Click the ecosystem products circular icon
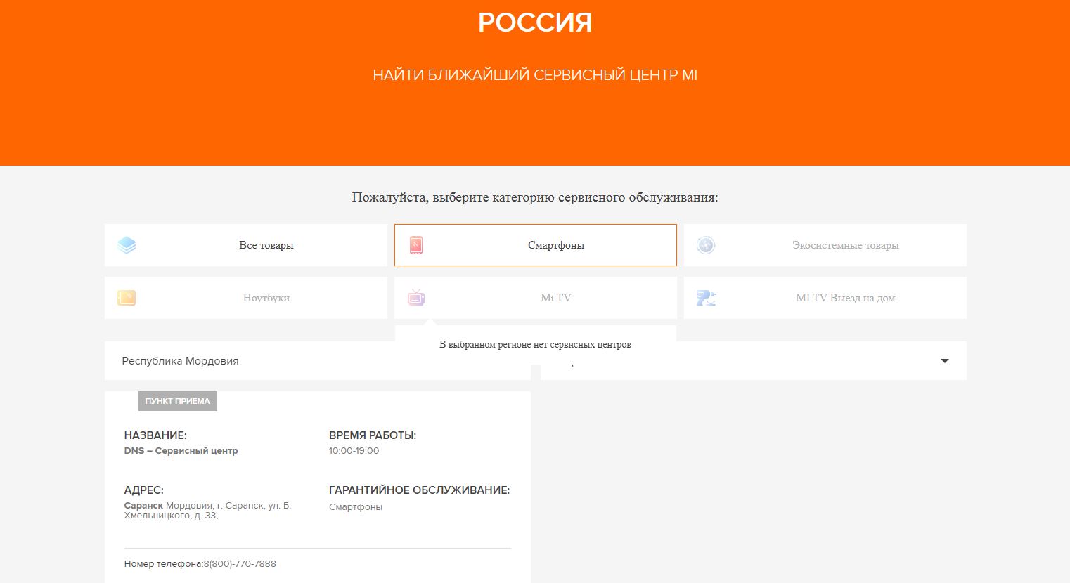The height and width of the screenshot is (583, 1070). point(706,245)
